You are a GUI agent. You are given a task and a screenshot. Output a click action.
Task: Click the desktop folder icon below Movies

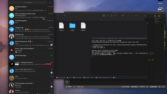(x=160, y=9)
